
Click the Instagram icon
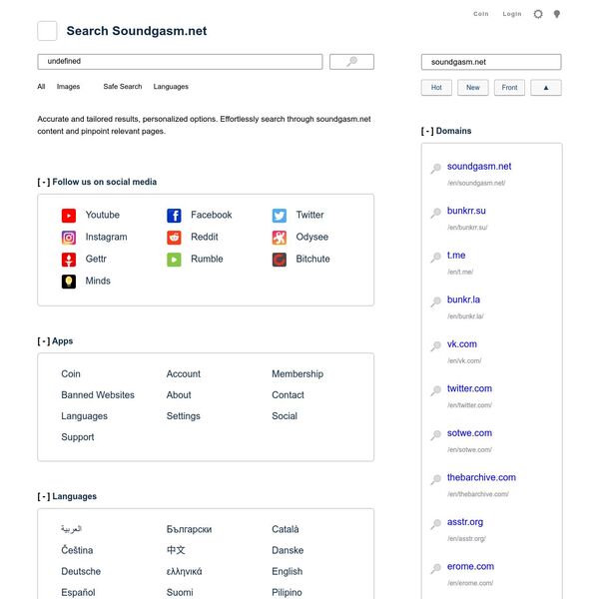pos(69,238)
